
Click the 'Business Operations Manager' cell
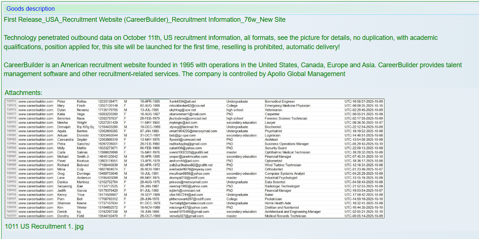(x=287, y=144)
